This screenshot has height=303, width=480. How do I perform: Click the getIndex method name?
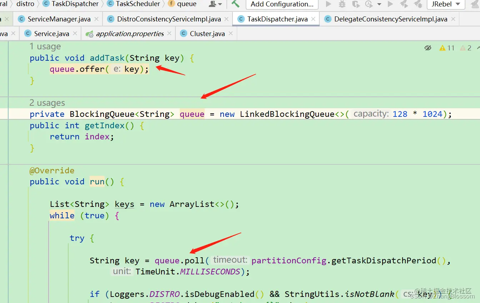tap(105, 125)
